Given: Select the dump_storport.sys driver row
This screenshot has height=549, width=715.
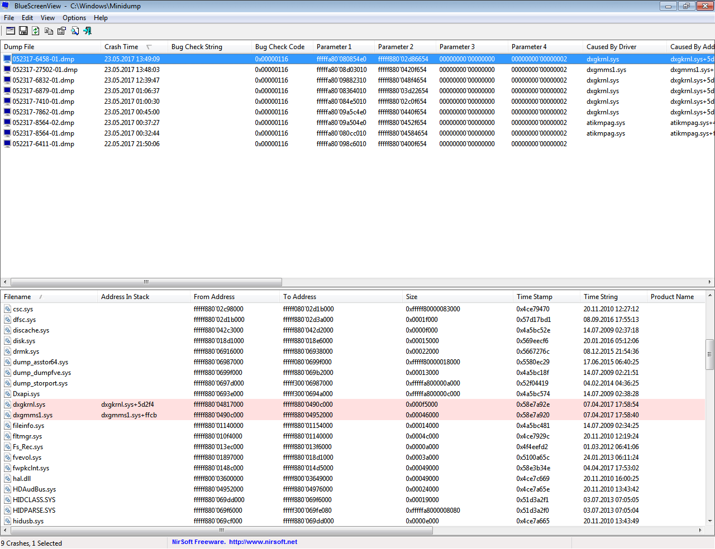Looking at the screenshot, I should point(352,383).
